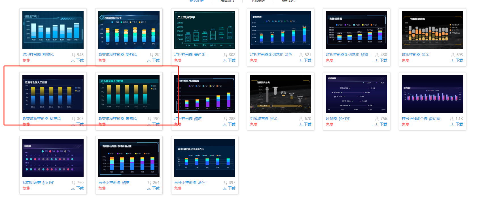Download the 渐变堆积柱形图-商务风 template
This screenshot has height=202, width=486.
(153, 60)
